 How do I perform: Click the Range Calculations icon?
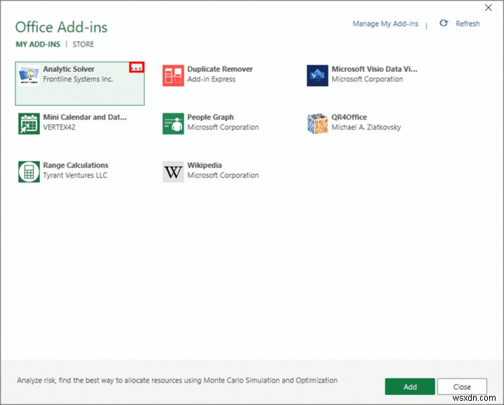[x=29, y=172]
